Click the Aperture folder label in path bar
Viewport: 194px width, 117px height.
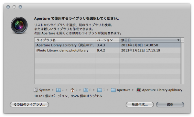124,90
